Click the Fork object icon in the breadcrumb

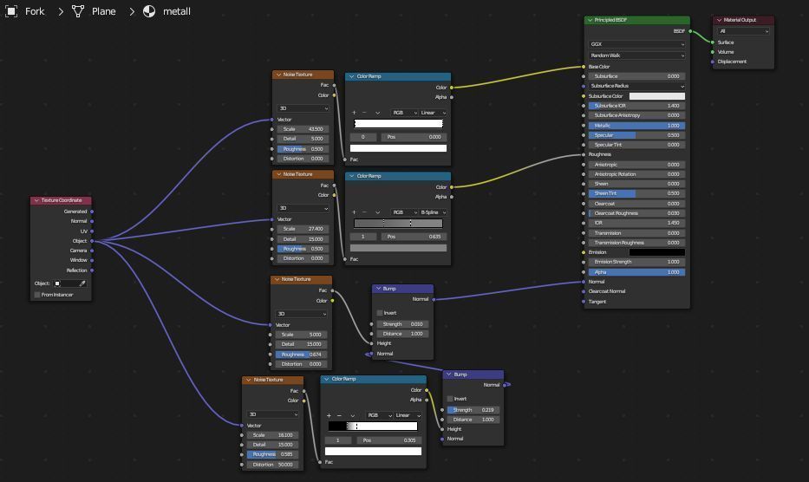pyautogui.click(x=11, y=11)
